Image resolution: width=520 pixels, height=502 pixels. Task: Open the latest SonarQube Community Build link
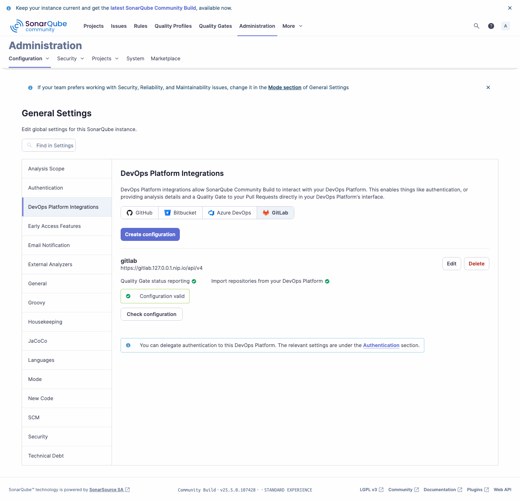click(x=153, y=8)
